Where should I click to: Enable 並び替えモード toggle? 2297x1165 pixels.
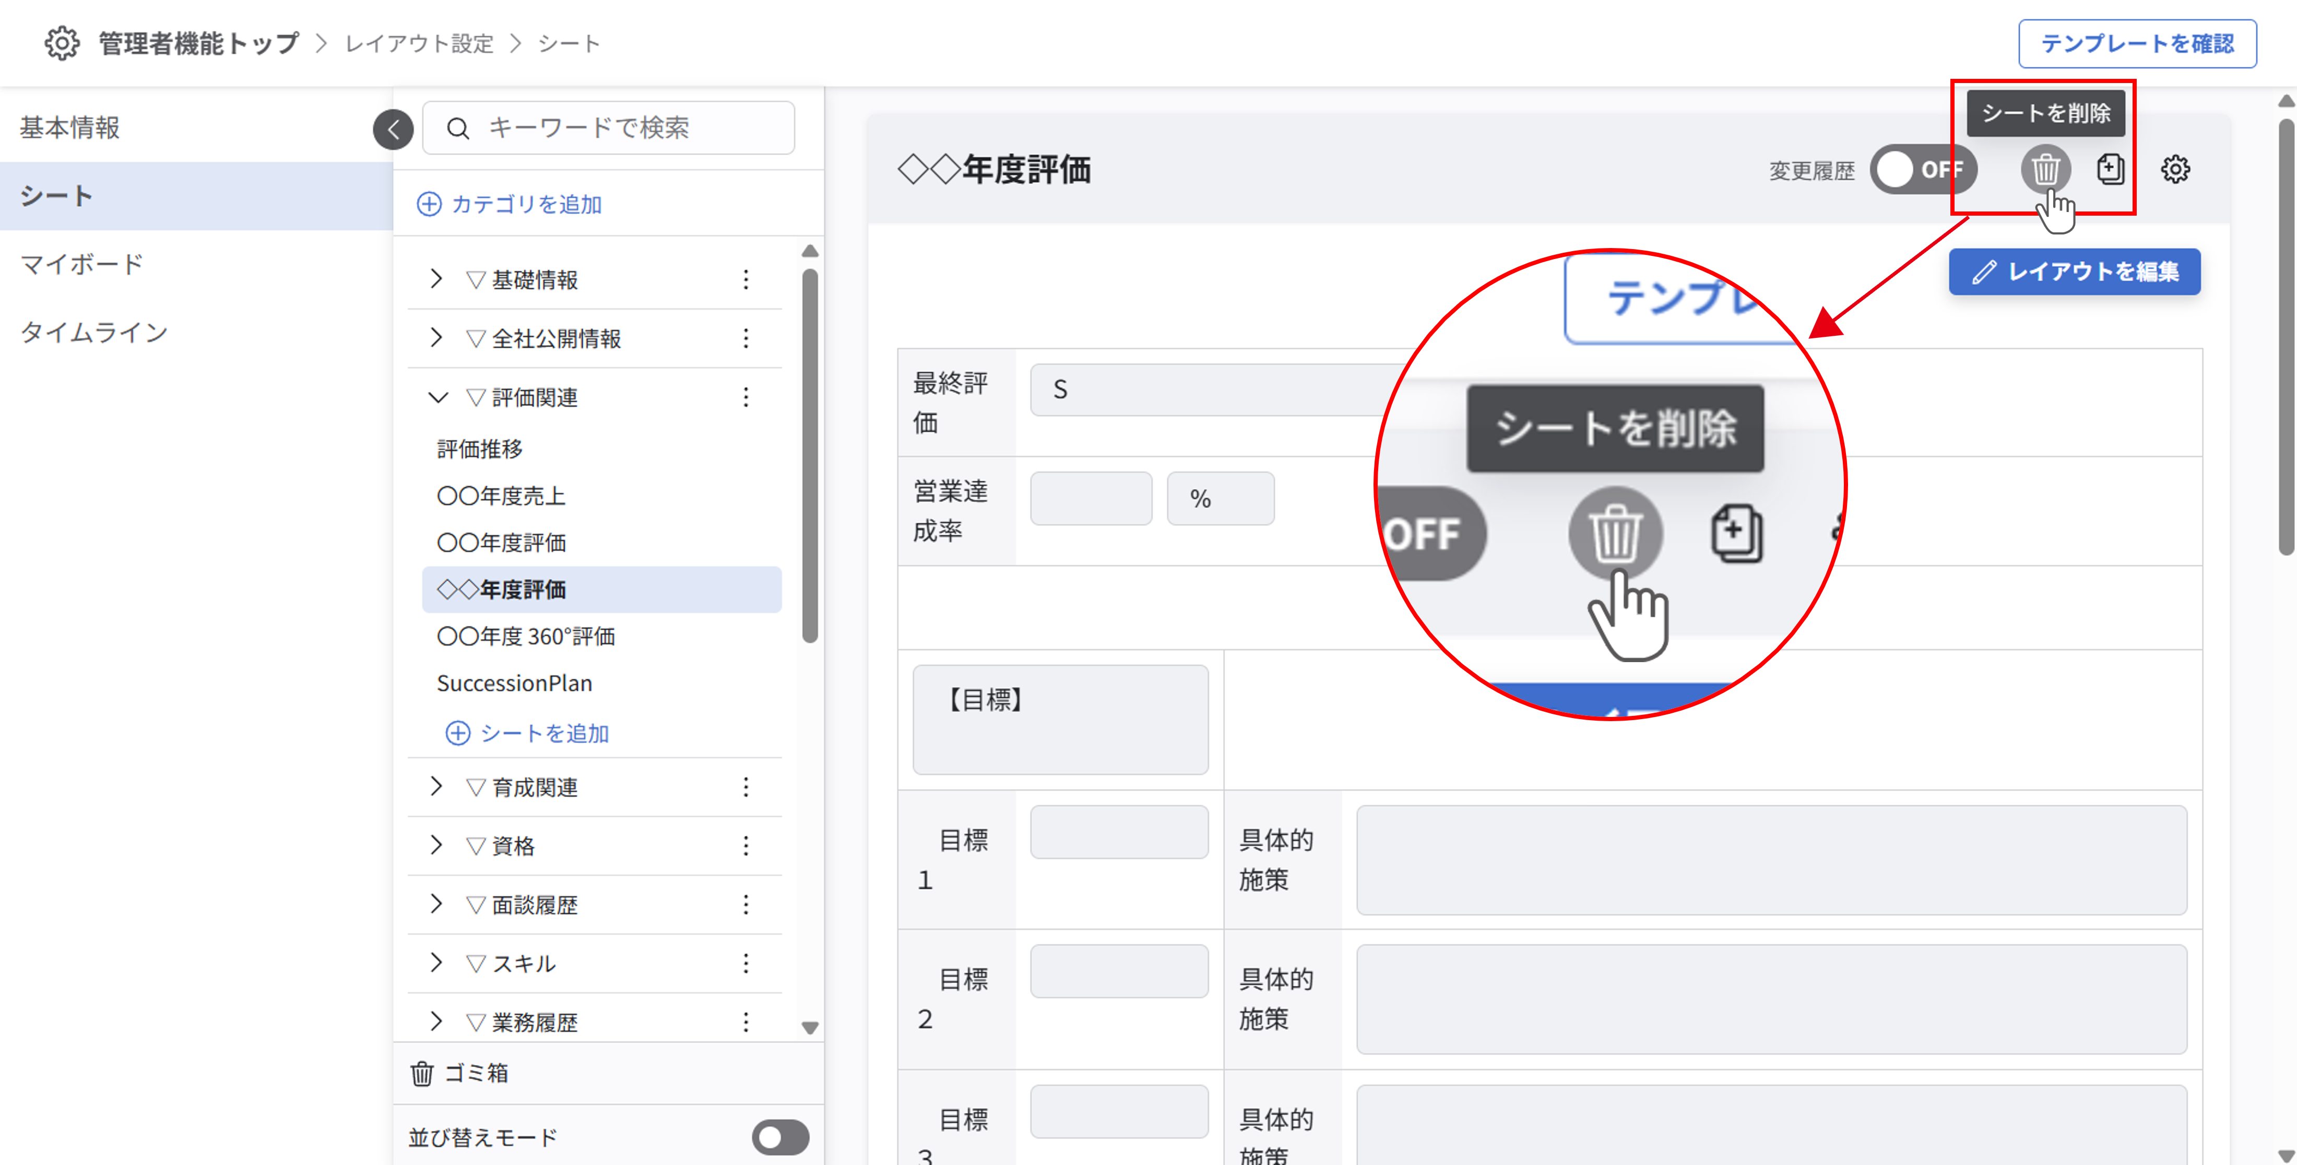pos(780,1137)
